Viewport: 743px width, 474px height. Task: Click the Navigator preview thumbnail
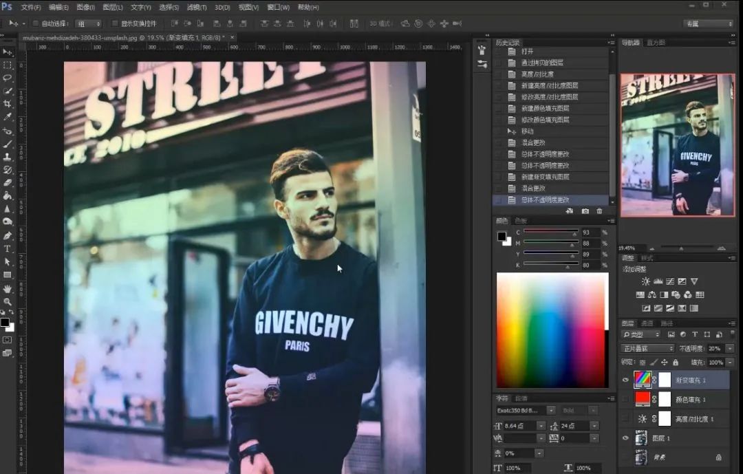coord(678,144)
